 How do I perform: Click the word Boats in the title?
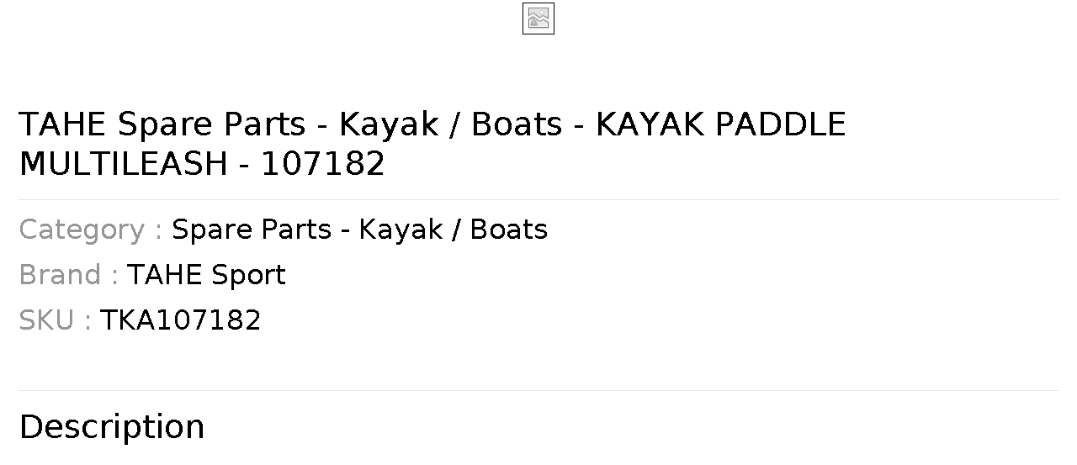[517, 124]
